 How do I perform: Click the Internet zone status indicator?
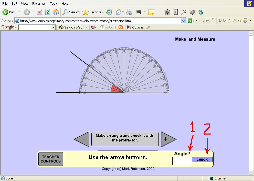click(218, 178)
